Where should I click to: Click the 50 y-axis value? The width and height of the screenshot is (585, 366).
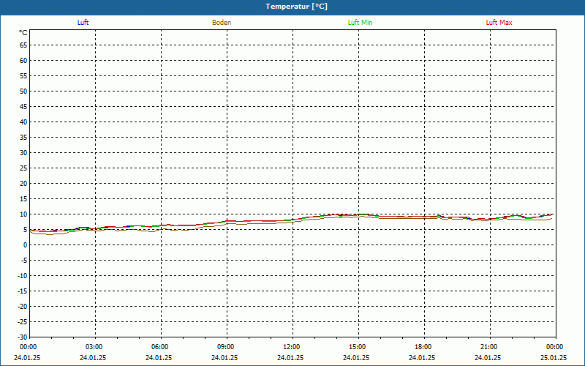[x=23, y=91]
